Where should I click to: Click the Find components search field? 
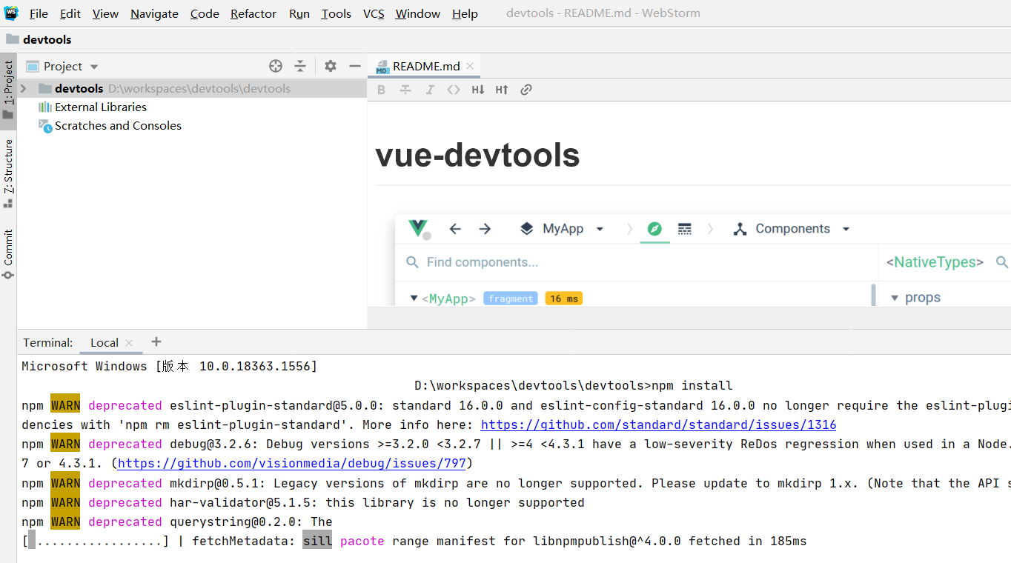(637, 262)
